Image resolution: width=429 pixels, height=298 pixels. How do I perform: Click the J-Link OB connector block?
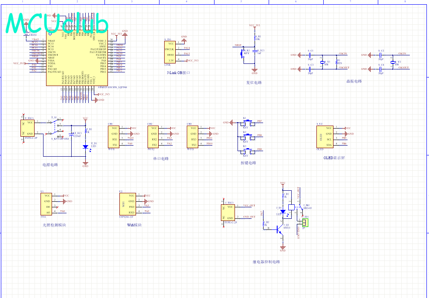tap(170, 52)
